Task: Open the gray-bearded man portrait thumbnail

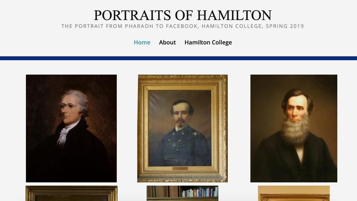Action: [294, 128]
